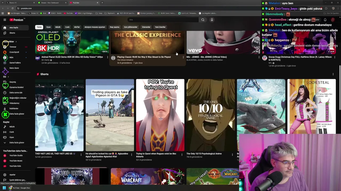Open options for GTA pigeon short
This screenshot has height=191, width=341.
pyautogui.click(x=131, y=155)
